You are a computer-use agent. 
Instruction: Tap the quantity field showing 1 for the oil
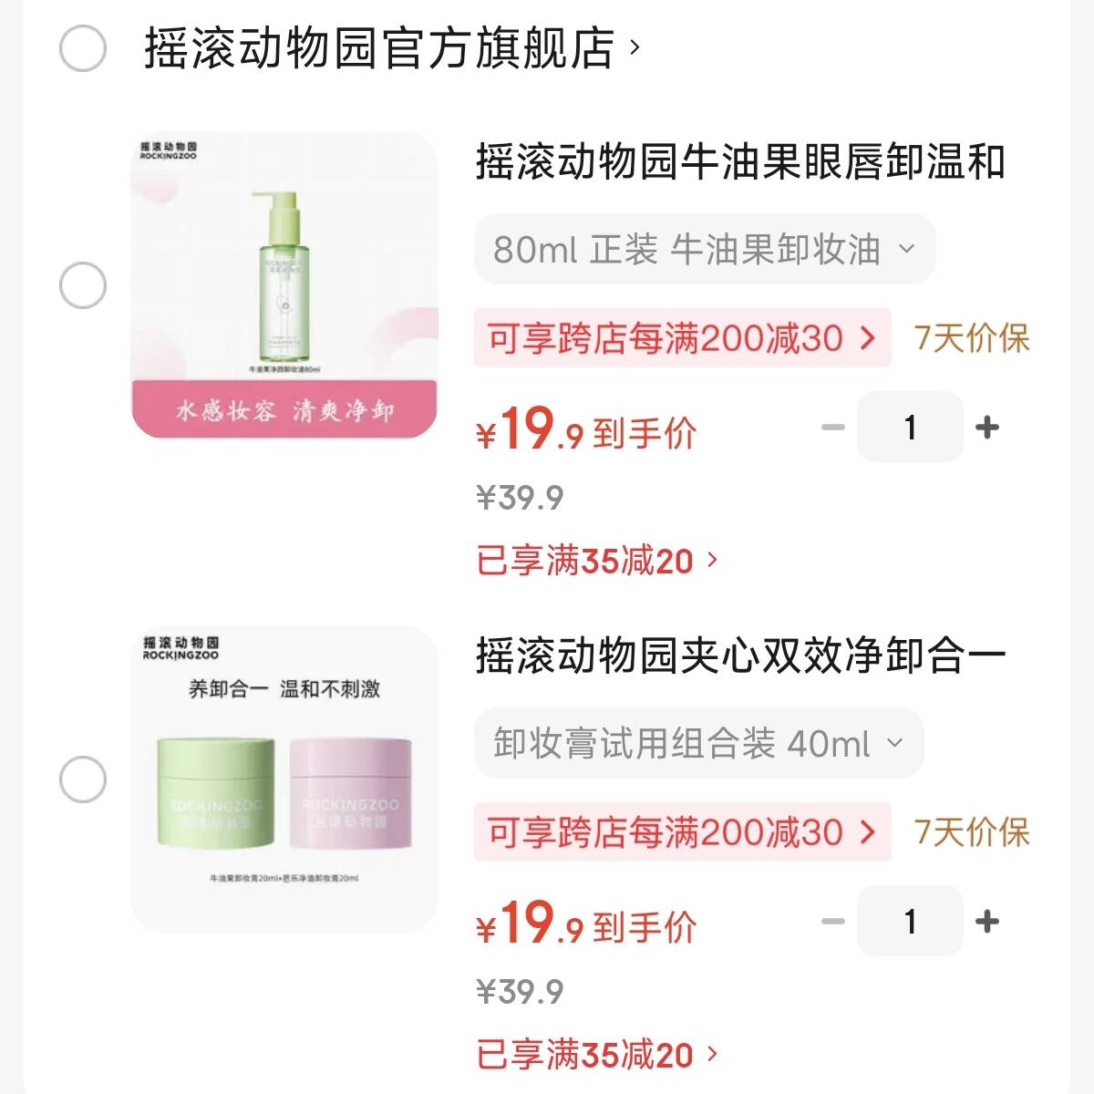click(909, 427)
